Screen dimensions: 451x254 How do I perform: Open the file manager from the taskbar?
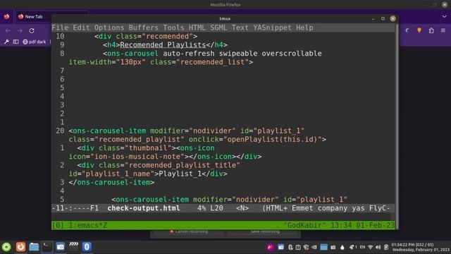click(34, 247)
